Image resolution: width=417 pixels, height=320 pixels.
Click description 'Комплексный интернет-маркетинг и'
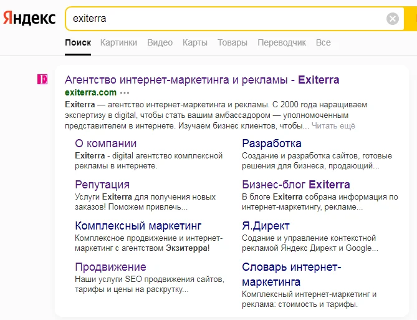tap(309, 299)
